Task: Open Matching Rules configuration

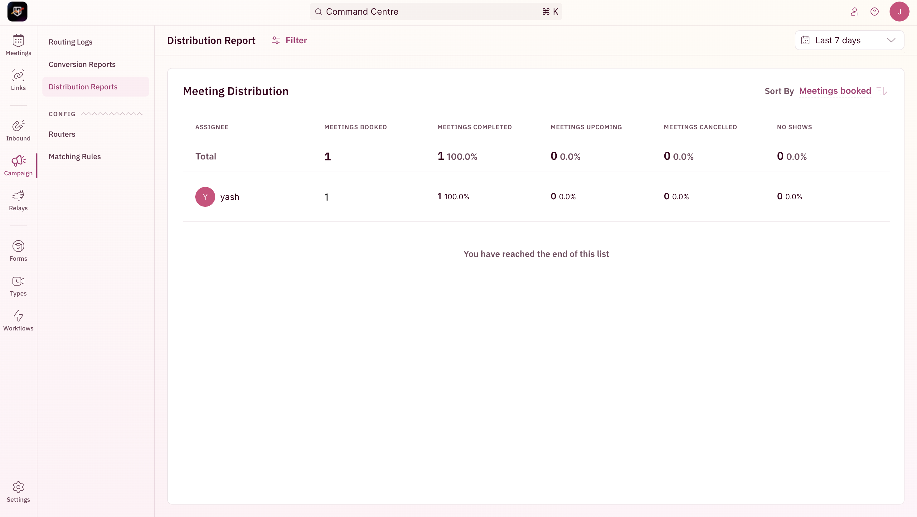Action: click(75, 156)
